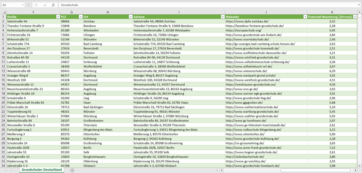Select column header J
Image resolution: width=362 pixels, height=173 pixels.
[266, 12]
